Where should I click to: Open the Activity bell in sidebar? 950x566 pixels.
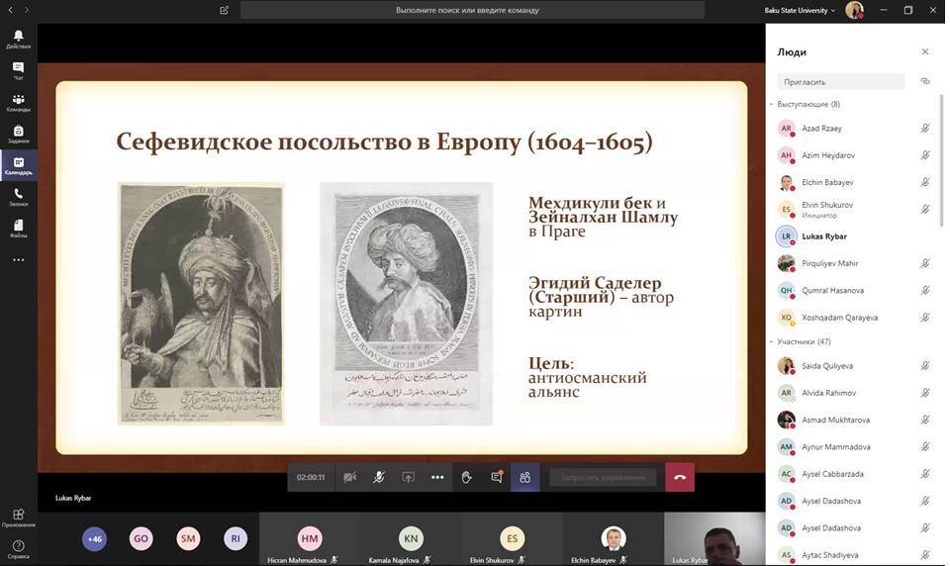point(18,39)
